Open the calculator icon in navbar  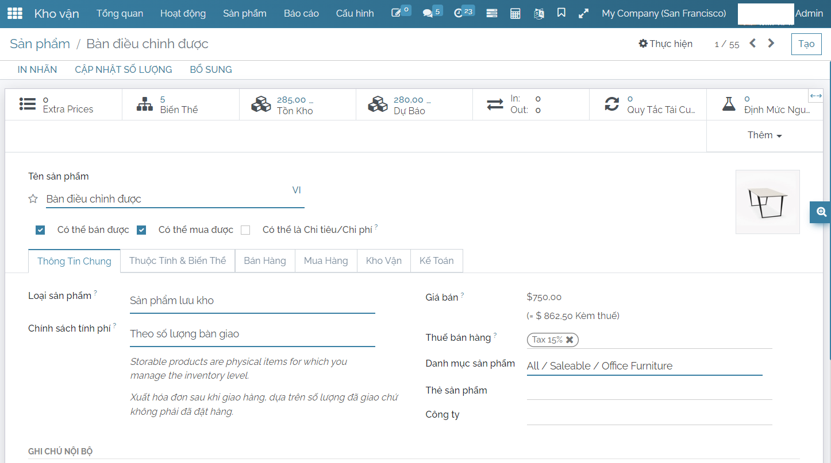click(515, 13)
